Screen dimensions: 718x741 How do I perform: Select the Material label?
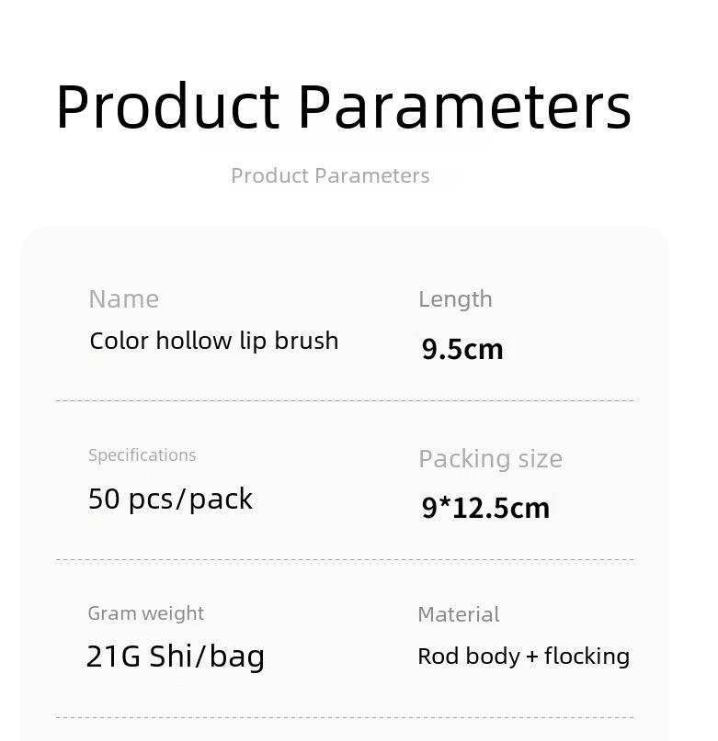pos(459,614)
